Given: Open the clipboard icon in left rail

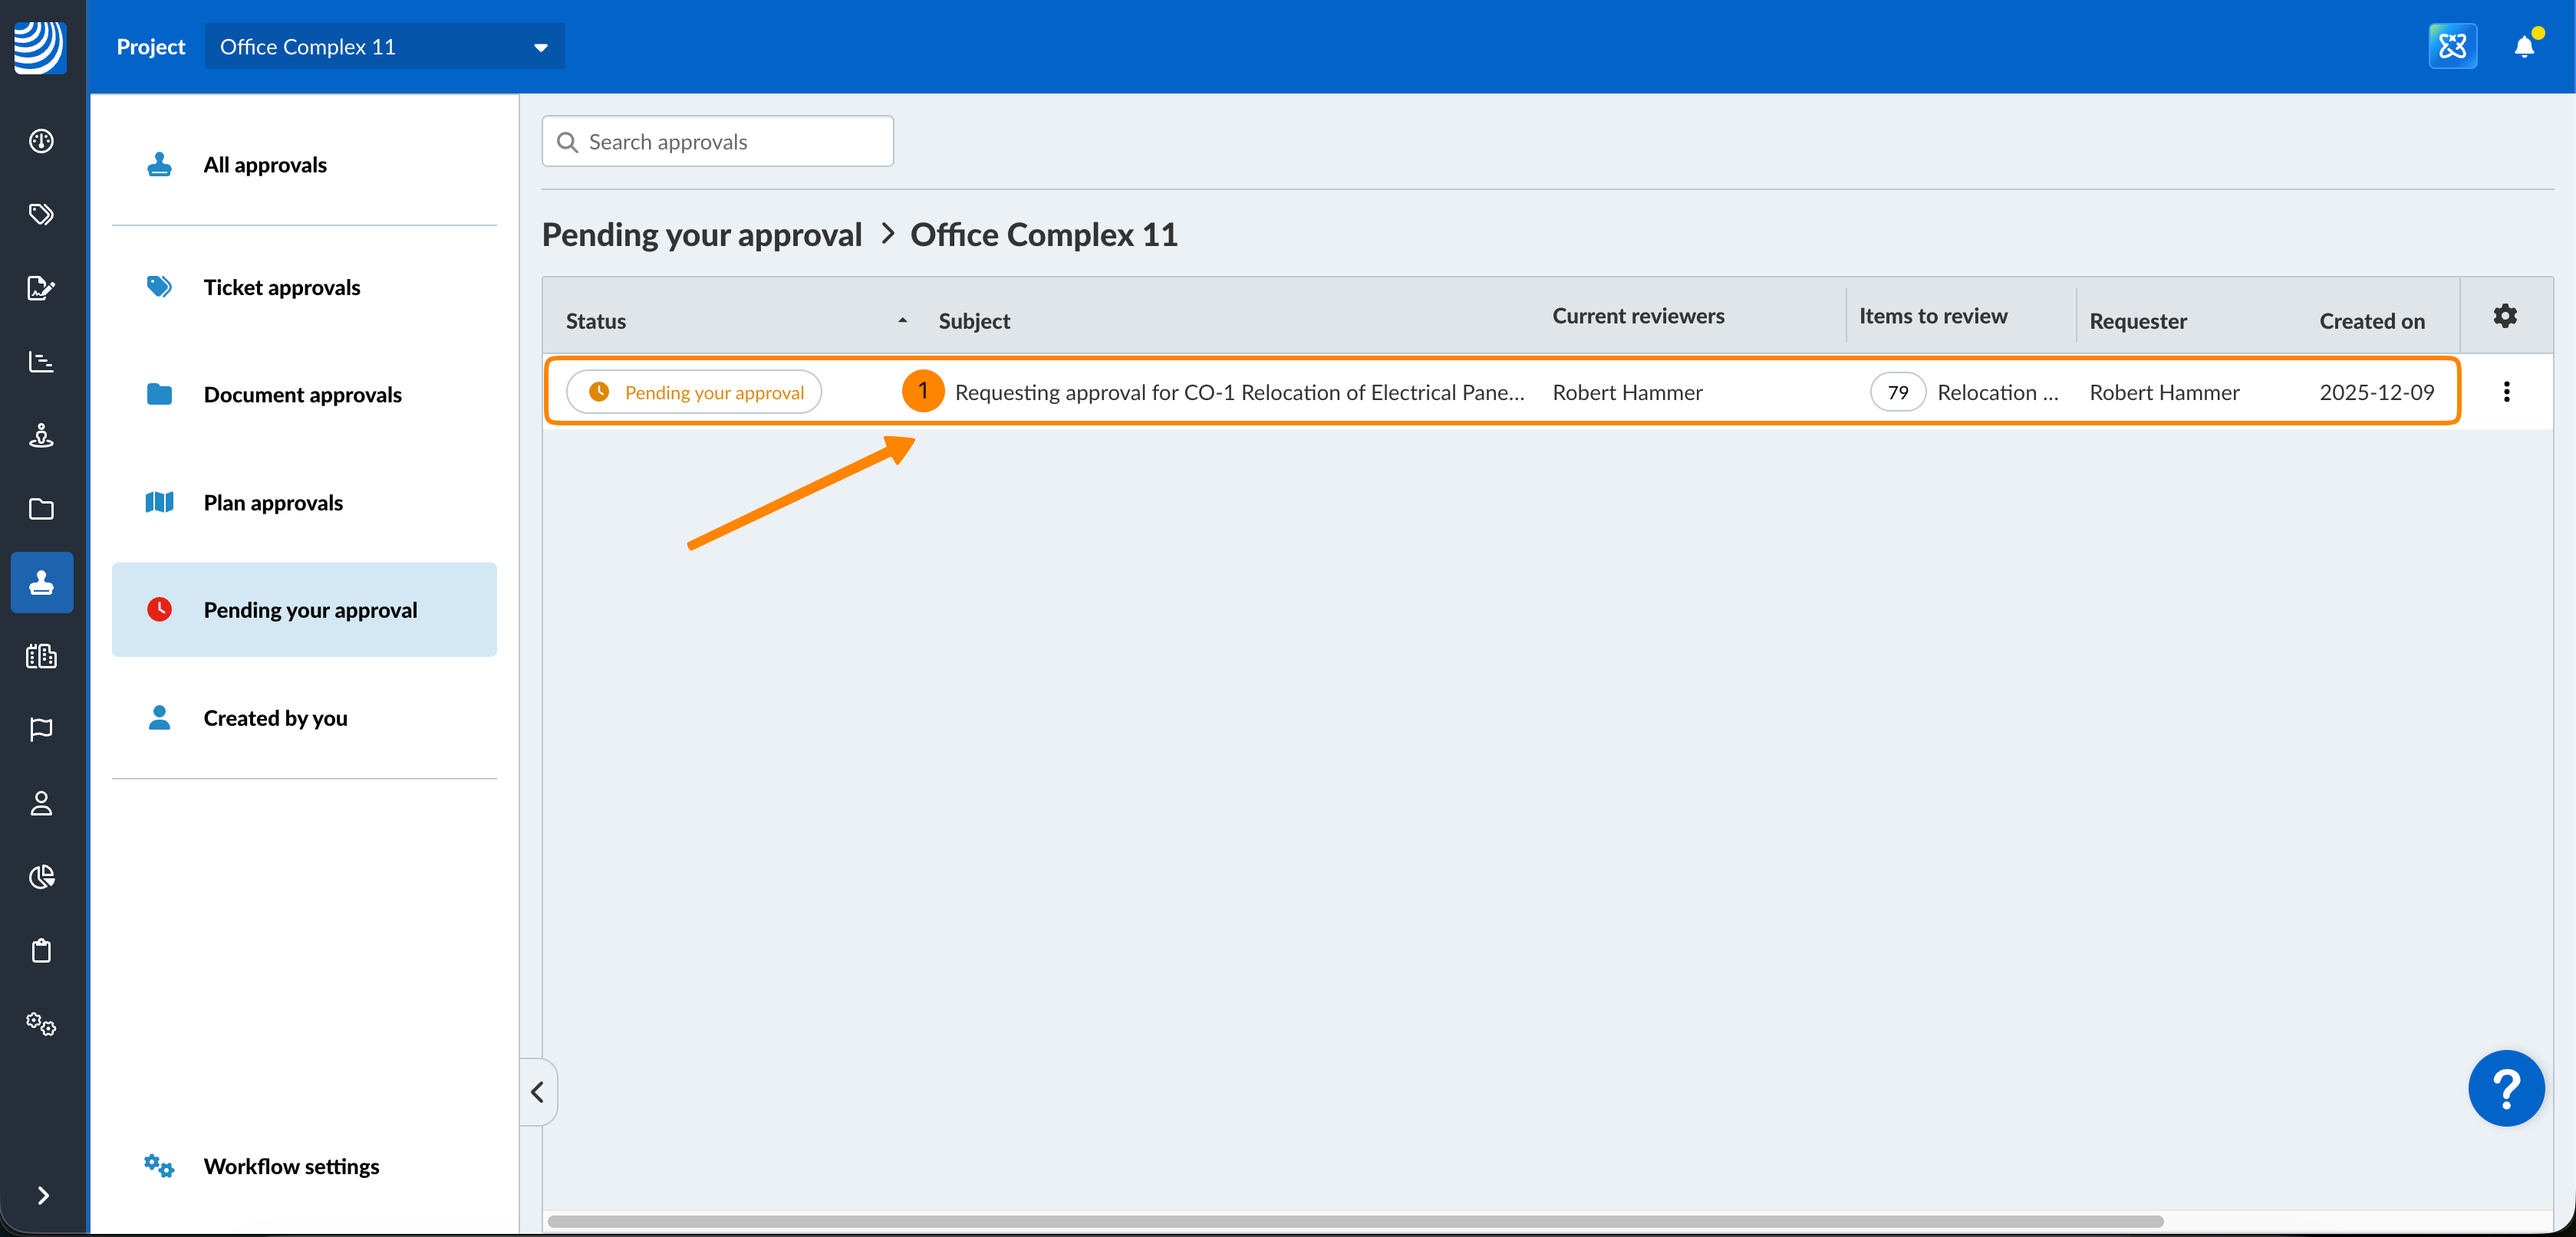Looking at the screenshot, I should coord(41,950).
